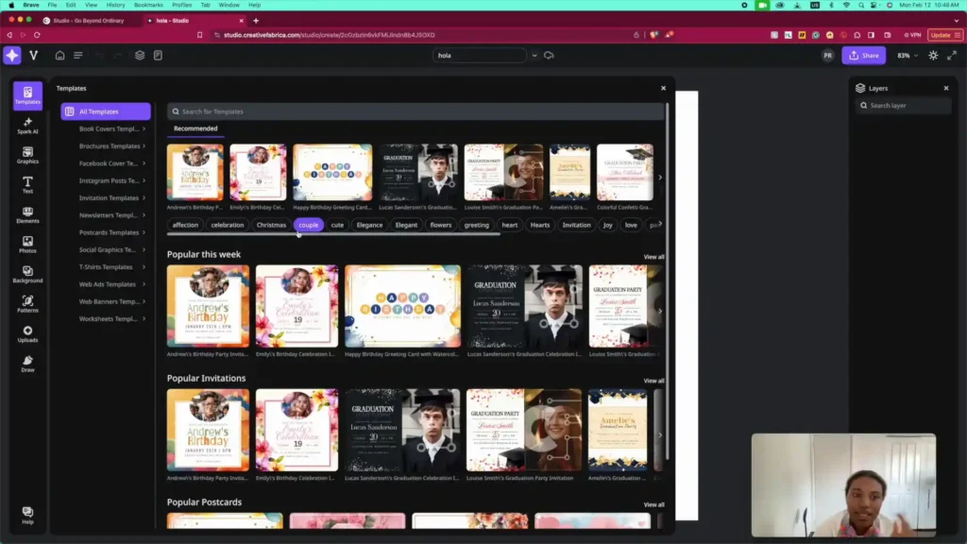This screenshot has width=967, height=544.
Task: Open the Elements sidebar panel
Action: 27,214
